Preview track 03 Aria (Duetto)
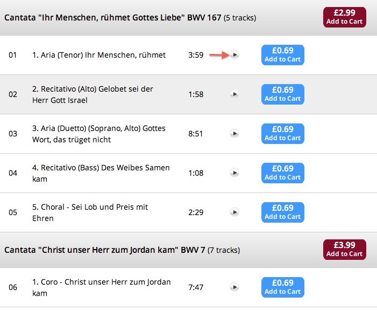Viewport: 377px width, 310px height. (x=234, y=134)
